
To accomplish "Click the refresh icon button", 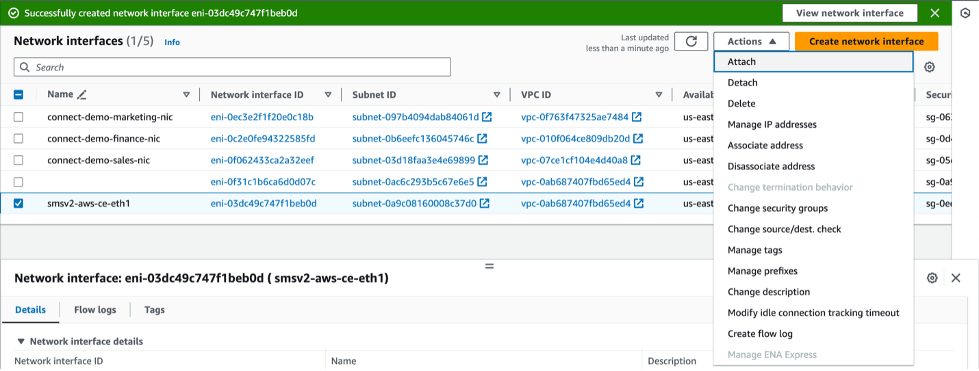I will click(691, 41).
